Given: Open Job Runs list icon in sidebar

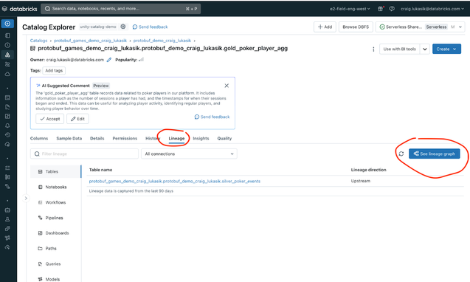Looking at the screenshot, I should [7, 168].
